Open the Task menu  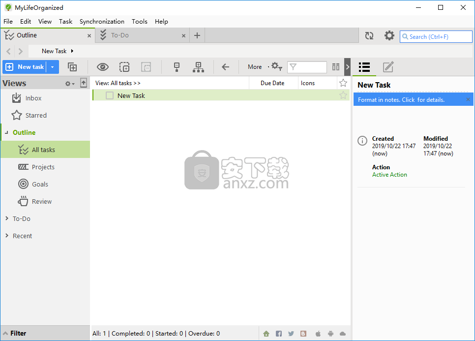coord(66,22)
